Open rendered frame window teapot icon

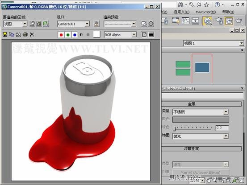pos(229,21)
